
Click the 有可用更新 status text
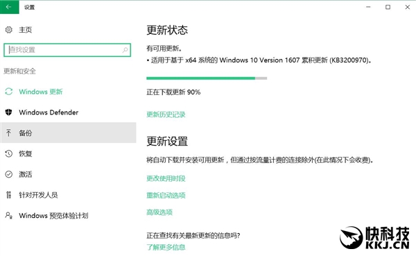point(164,49)
